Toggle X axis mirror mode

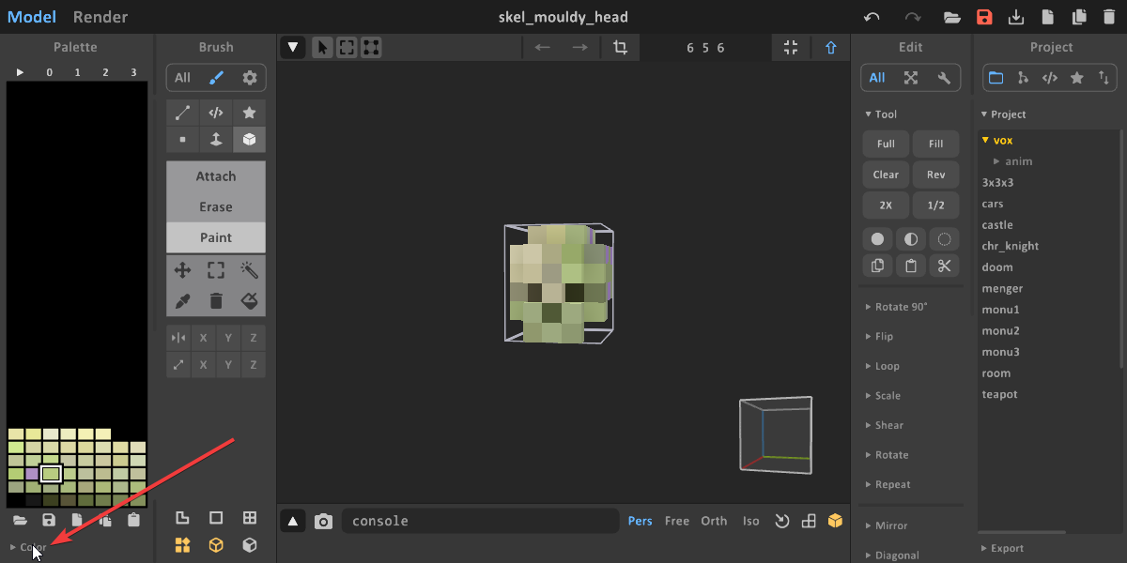point(203,338)
